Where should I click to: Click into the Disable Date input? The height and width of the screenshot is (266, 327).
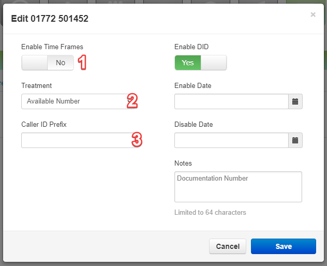click(x=231, y=140)
